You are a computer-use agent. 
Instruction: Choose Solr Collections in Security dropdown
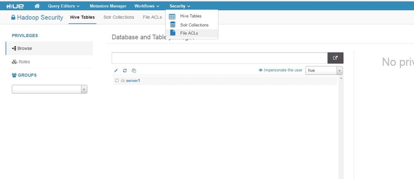point(192,25)
